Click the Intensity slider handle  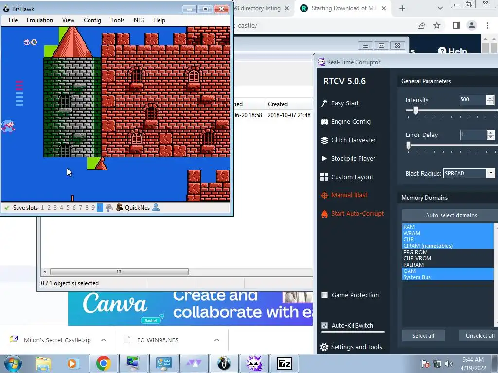[415, 110]
